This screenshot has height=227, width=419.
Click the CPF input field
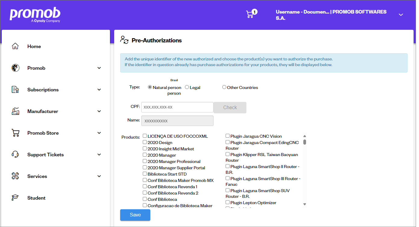177,107
